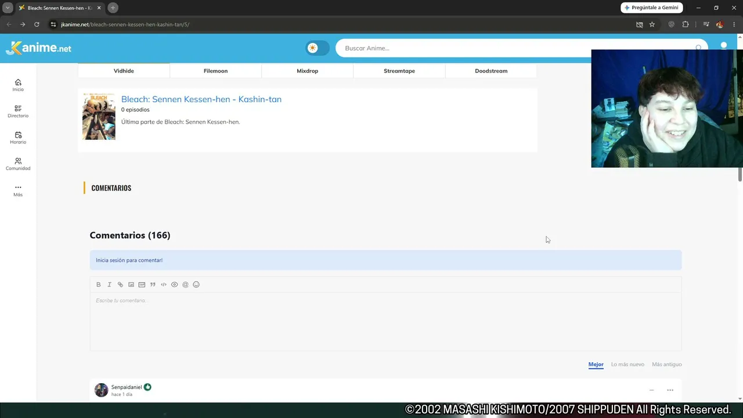This screenshot has width=743, height=418.
Task: Insert a GIF in the comment editor
Action: click(x=142, y=284)
